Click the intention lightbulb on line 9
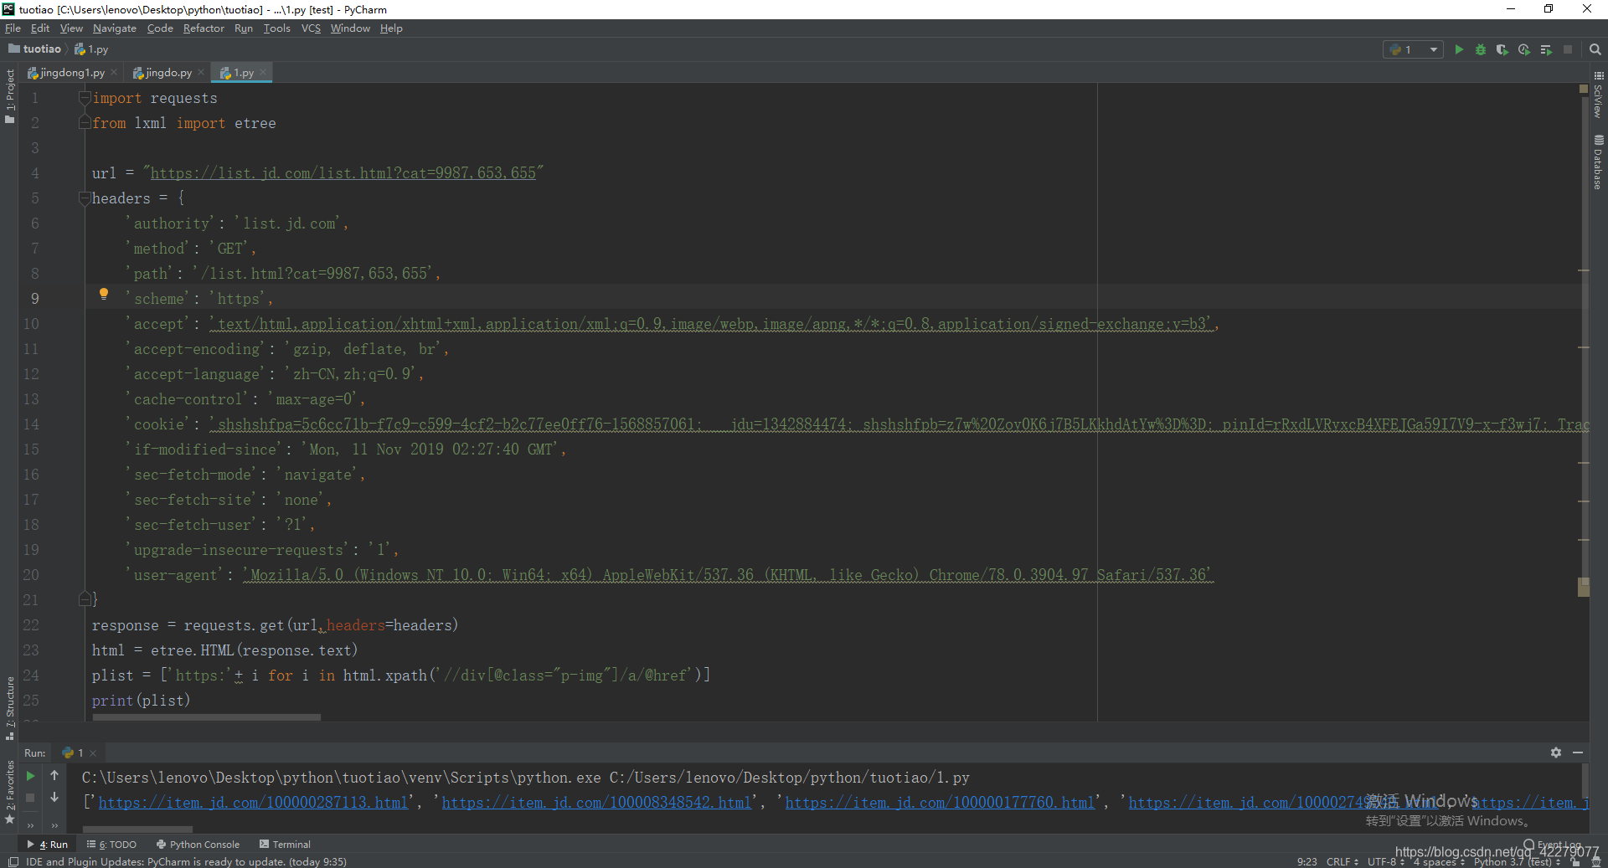This screenshot has height=868, width=1608. (x=104, y=294)
